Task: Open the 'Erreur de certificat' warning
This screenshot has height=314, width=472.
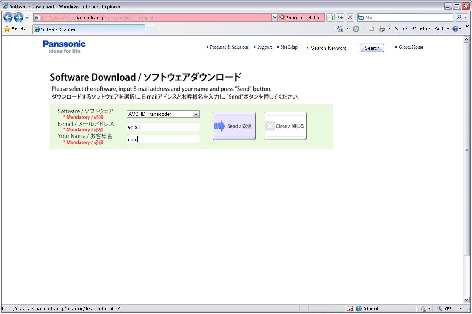Action: tap(301, 17)
